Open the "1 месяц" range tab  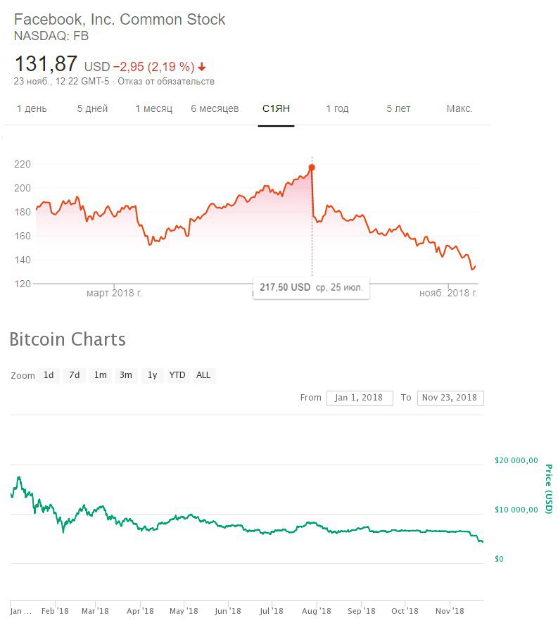153,109
